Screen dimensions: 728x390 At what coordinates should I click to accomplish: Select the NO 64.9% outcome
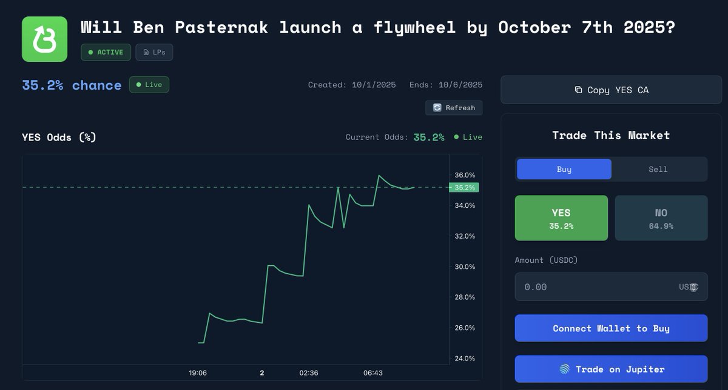tap(661, 218)
